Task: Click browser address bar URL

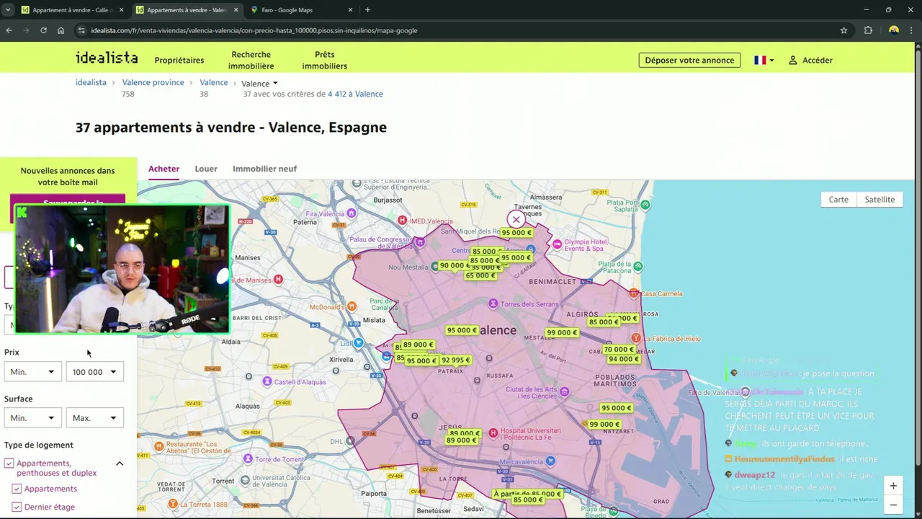Action: click(x=254, y=30)
